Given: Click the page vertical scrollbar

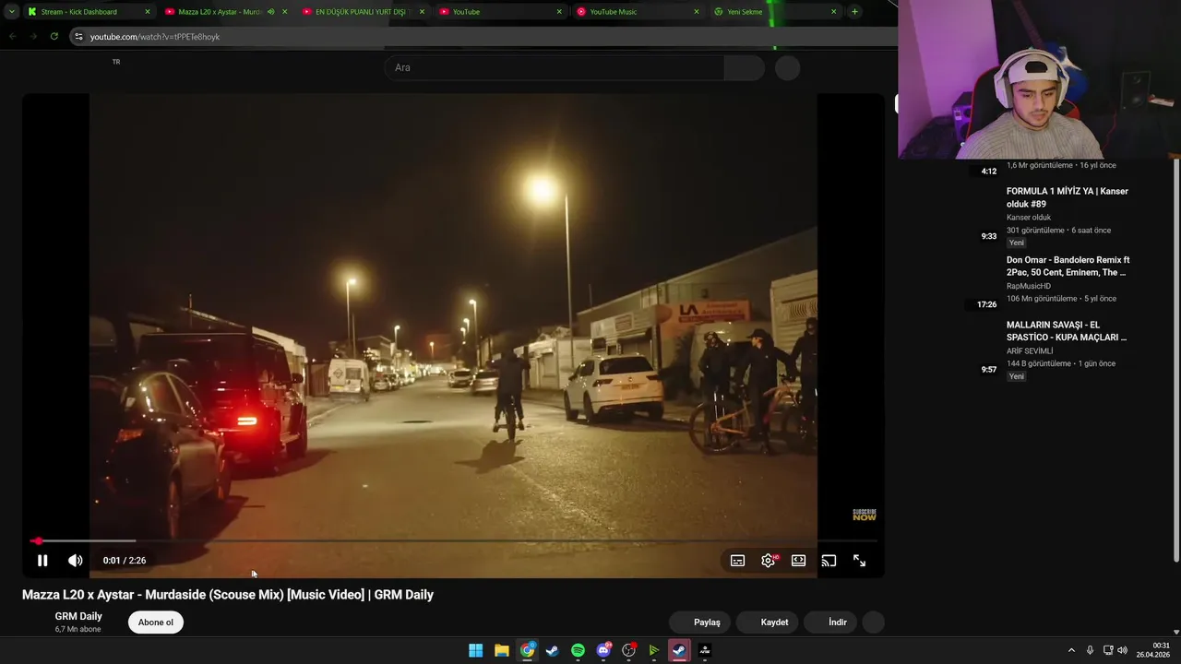Looking at the screenshot, I should tap(1175, 360).
